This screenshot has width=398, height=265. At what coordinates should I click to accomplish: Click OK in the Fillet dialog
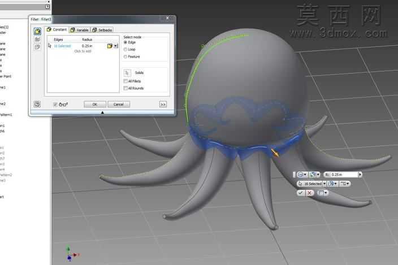click(94, 105)
